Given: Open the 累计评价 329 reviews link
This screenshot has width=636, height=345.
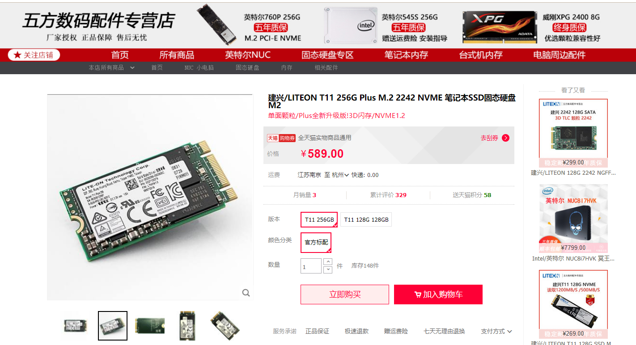Looking at the screenshot, I should point(388,195).
